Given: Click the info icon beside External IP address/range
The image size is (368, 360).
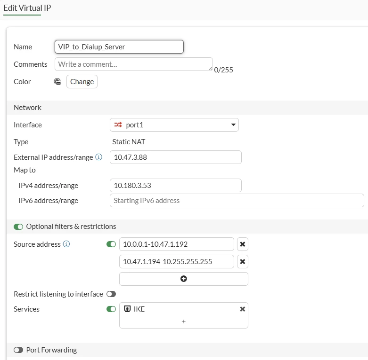Looking at the screenshot, I should (99, 157).
